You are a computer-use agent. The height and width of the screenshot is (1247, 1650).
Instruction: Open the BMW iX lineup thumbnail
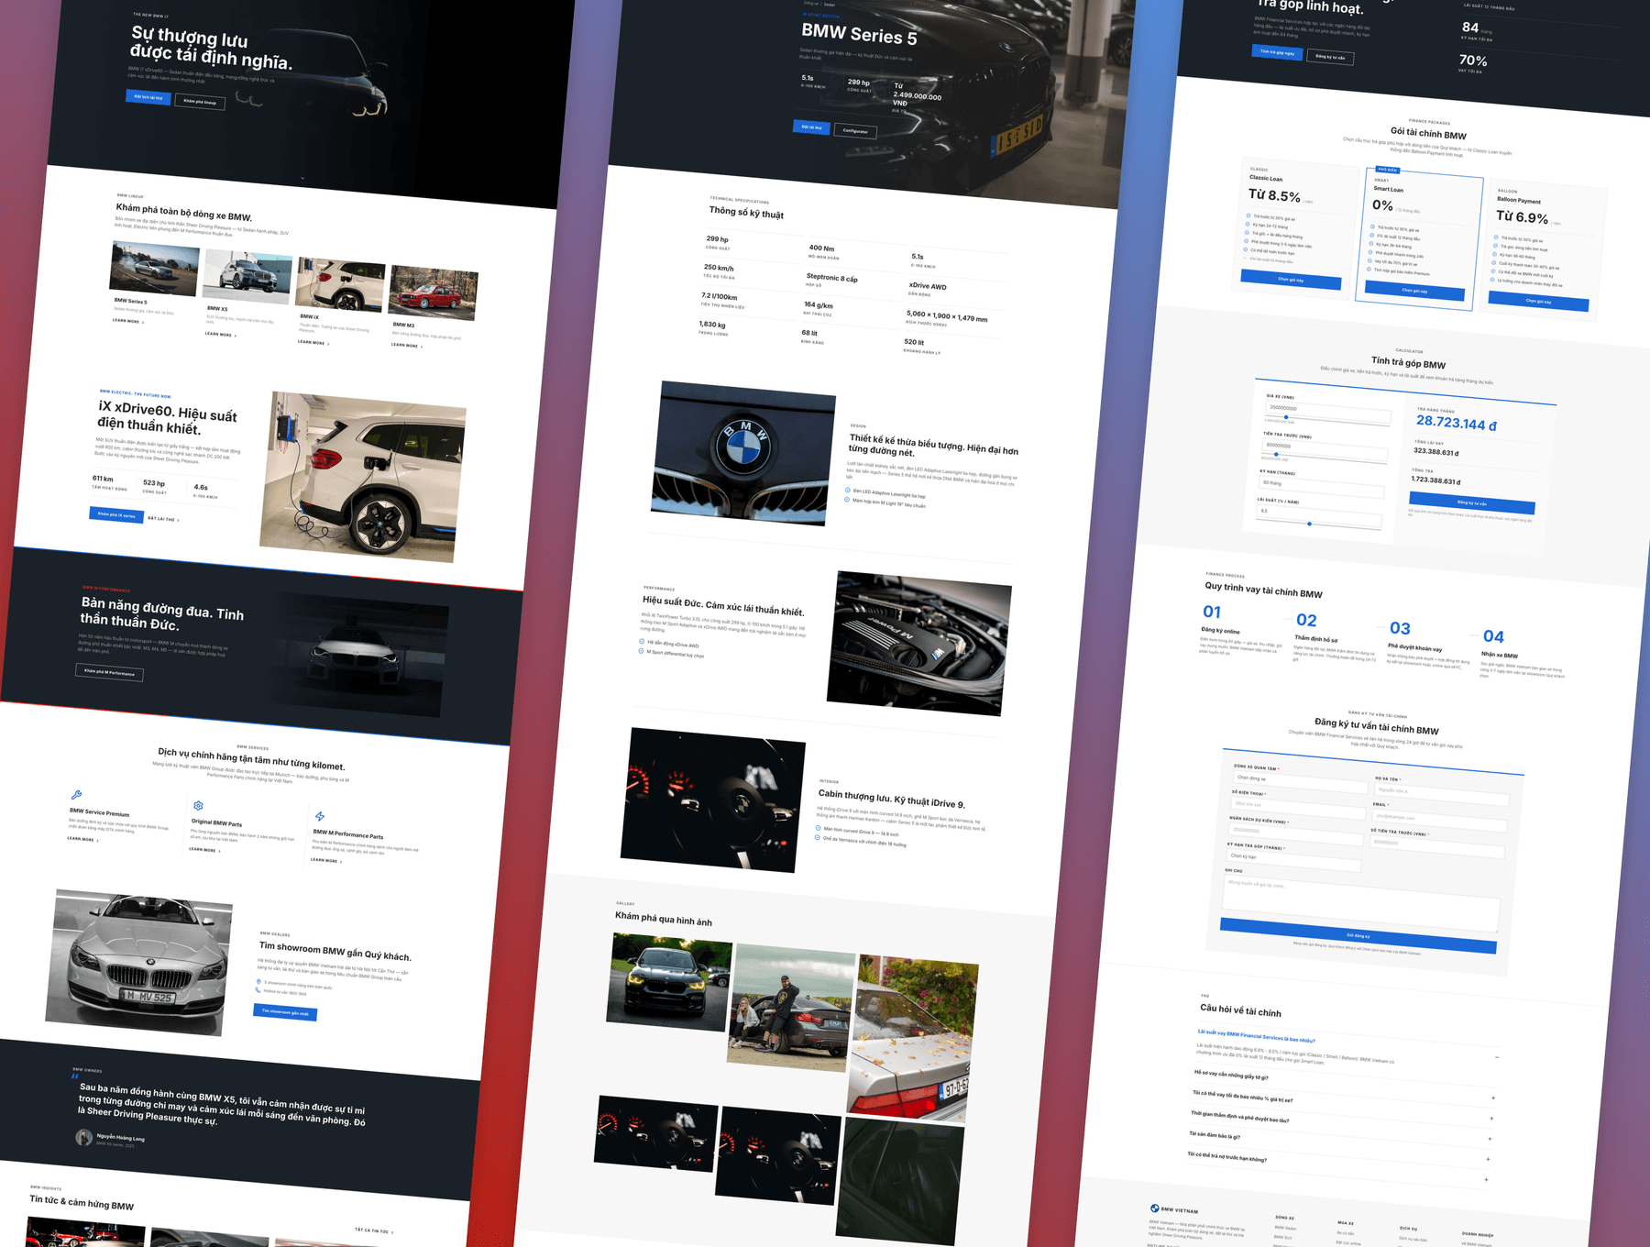tap(340, 285)
